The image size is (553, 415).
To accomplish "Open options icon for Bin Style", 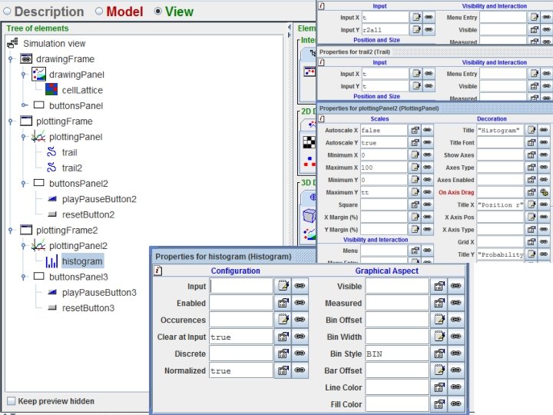I will click(439, 354).
